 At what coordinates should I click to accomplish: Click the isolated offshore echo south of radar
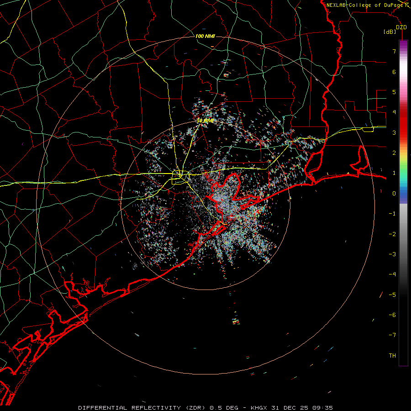click(236, 321)
